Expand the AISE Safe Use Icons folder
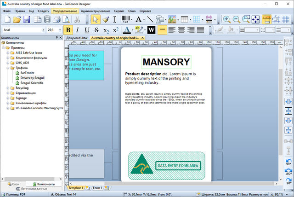The width and height of the screenshot is (294, 197). 8,53
